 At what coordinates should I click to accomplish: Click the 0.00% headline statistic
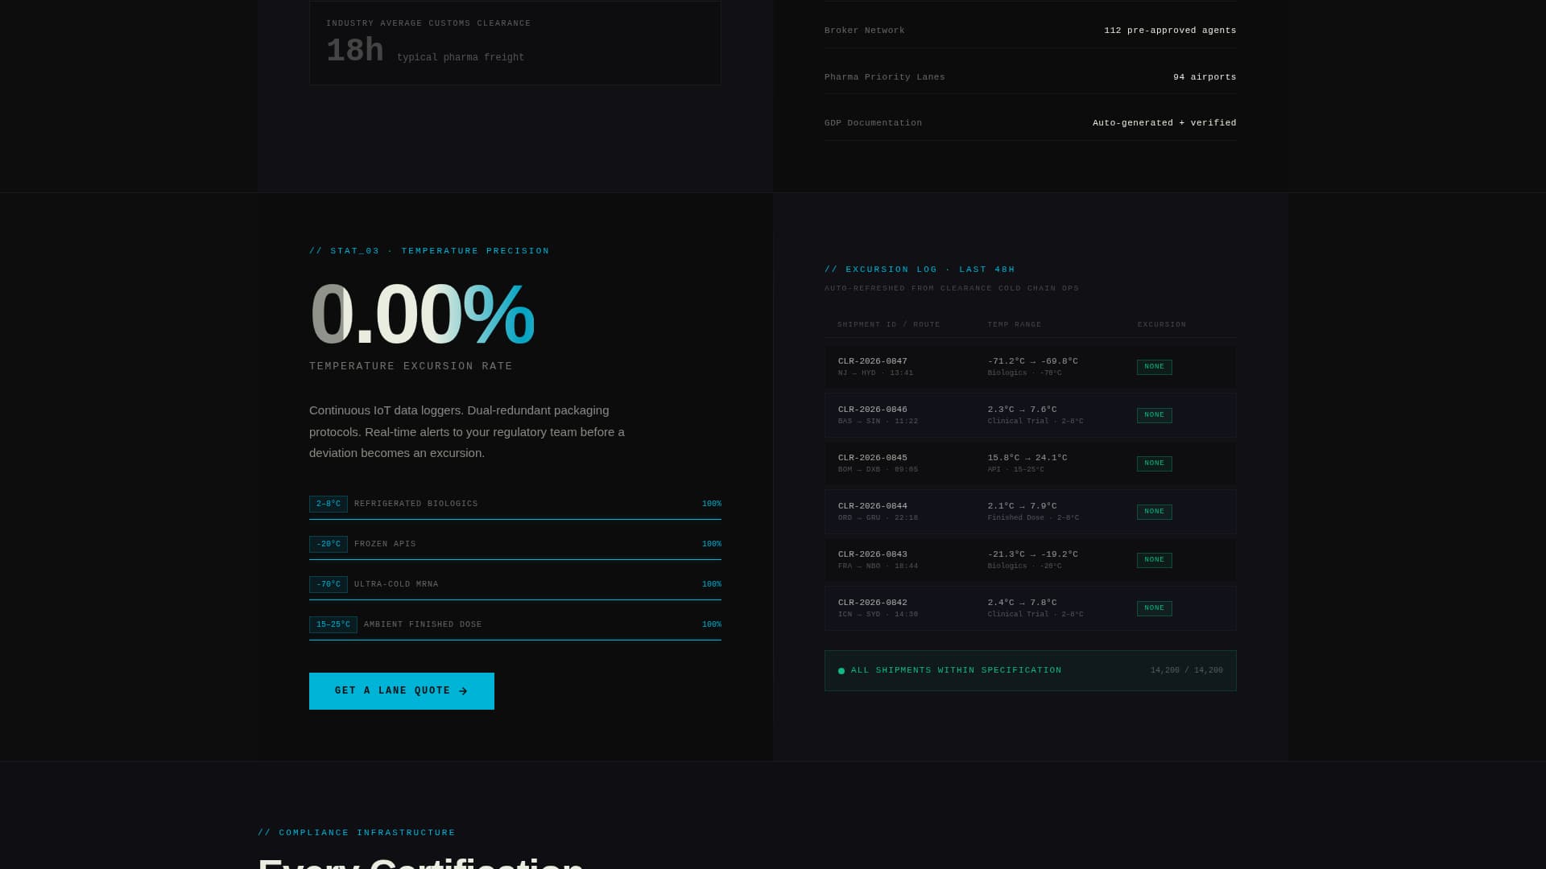click(x=422, y=314)
